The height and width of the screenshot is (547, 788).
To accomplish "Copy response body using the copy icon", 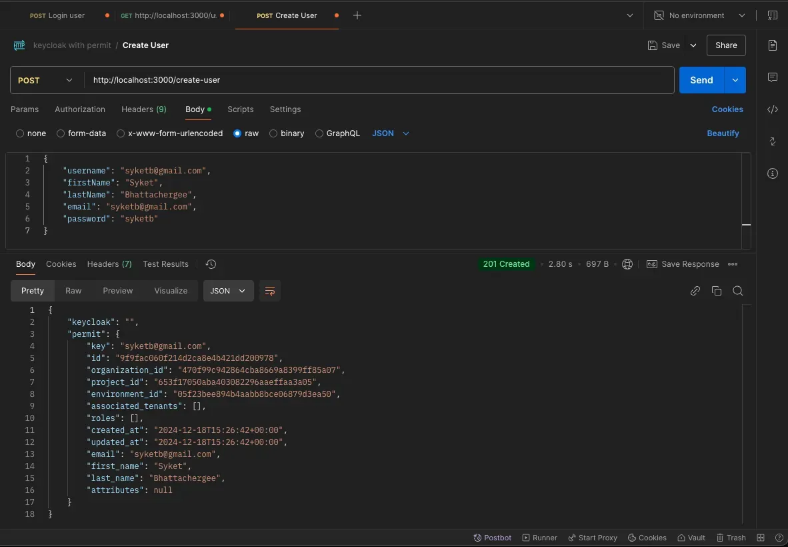I will 717,291.
